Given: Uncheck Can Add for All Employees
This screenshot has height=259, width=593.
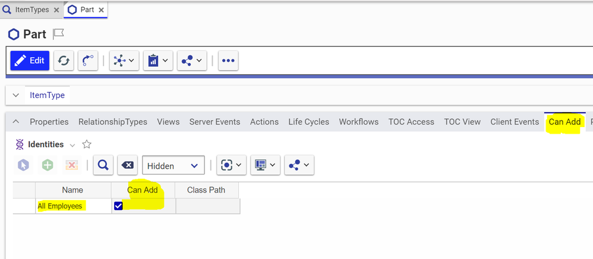Looking at the screenshot, I should pos(118,206).
